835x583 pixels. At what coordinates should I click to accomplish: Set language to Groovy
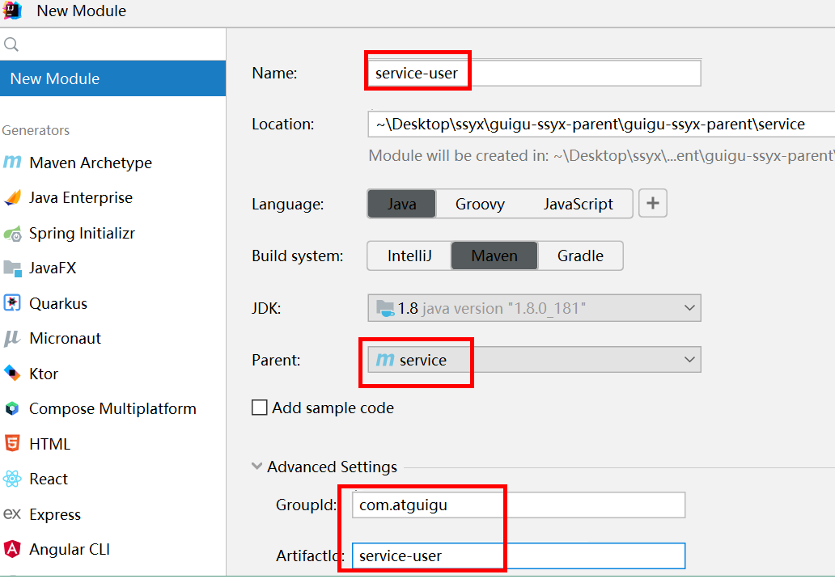tap(480, 204)
